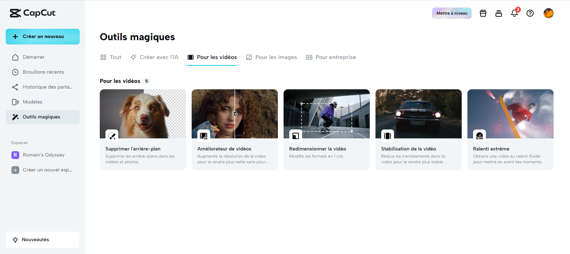This screenshot has height=254, width=570.
Task: Click the share icon beside Historique
Action: tap(15, 87)
